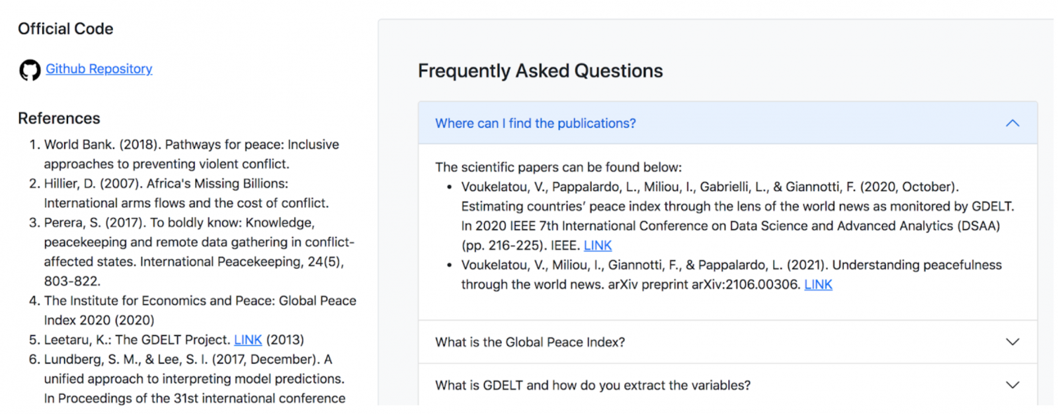Click the GitHub octocat icon

coord(30,69)
